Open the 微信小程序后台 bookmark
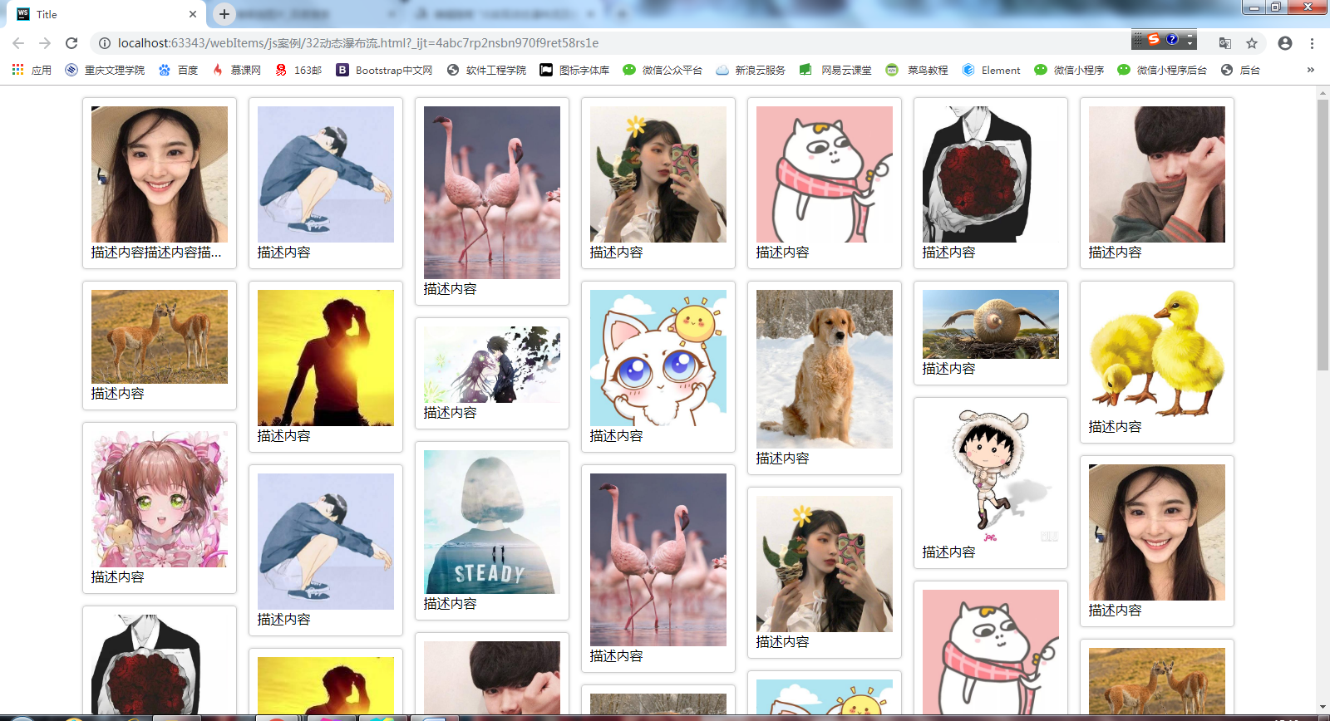 1162,71
